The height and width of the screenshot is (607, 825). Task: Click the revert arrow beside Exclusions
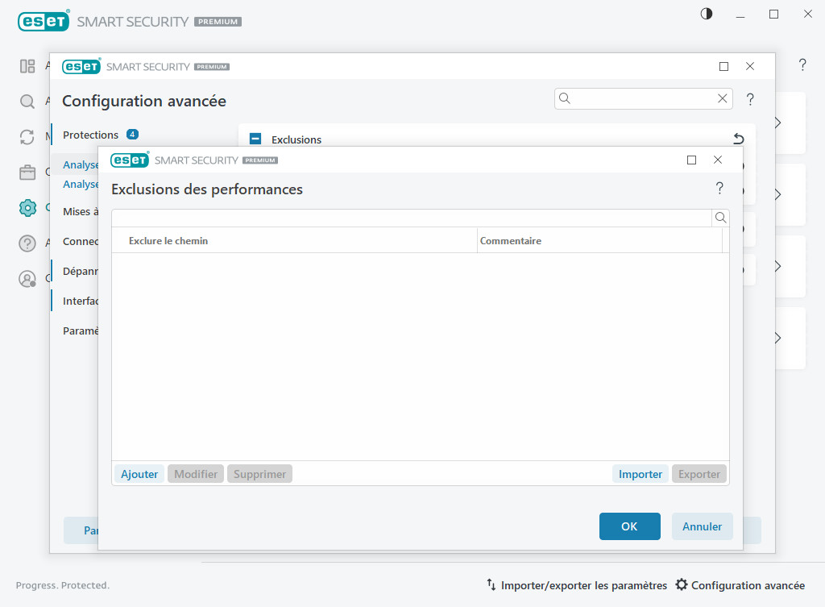[x=738, y=139]
